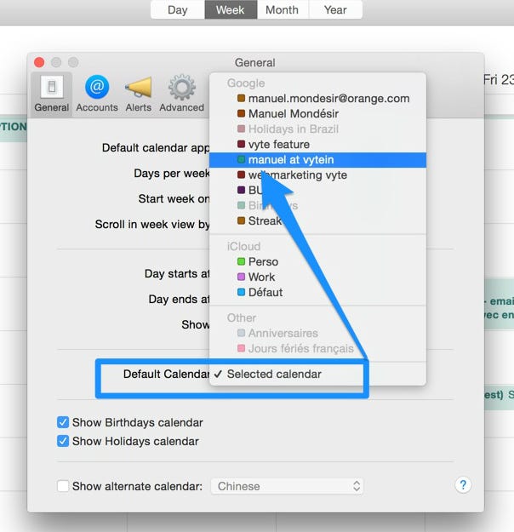Click Day ends at label
Viewport: 514px width, 532px height.
179,300
